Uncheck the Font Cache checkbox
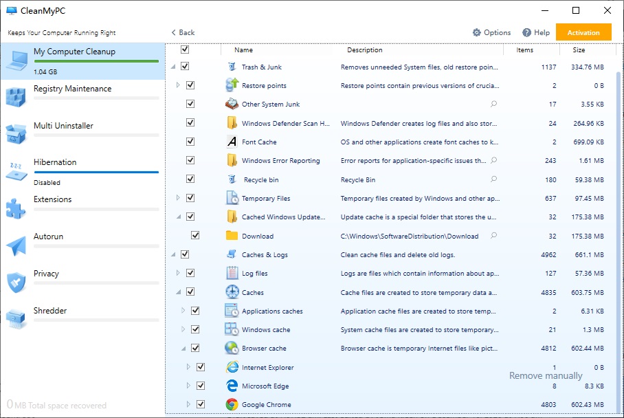The height and width of the screenshot is (418, 624). click(190, 142)
